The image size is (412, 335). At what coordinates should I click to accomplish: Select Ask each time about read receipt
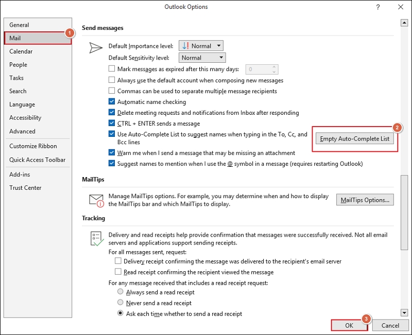[x=121, y=313]
